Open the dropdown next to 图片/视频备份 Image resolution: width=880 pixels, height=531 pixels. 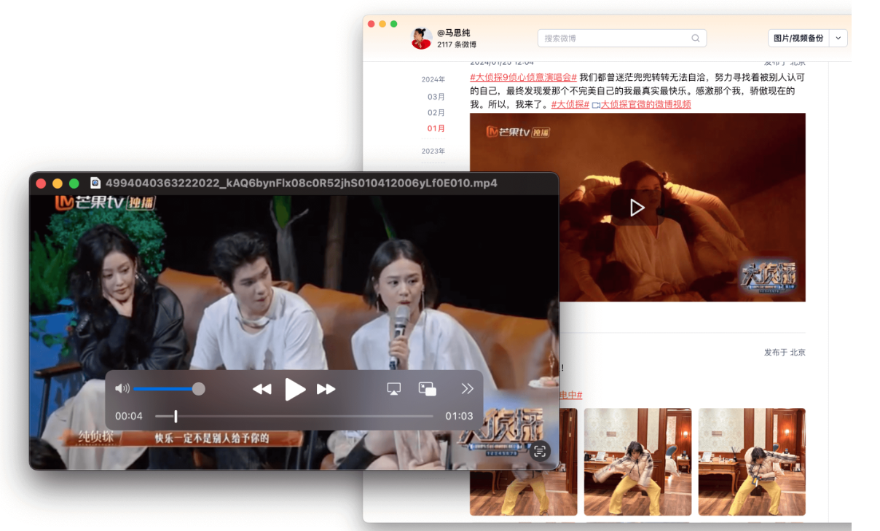pyautogui.click(x=838, y=38)
